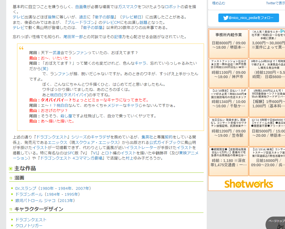Click the ad choices icon on the Shotworks ad

(282, 31)
